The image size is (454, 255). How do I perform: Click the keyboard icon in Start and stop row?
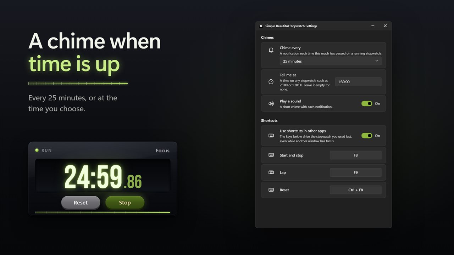click(x=271, y=155)
